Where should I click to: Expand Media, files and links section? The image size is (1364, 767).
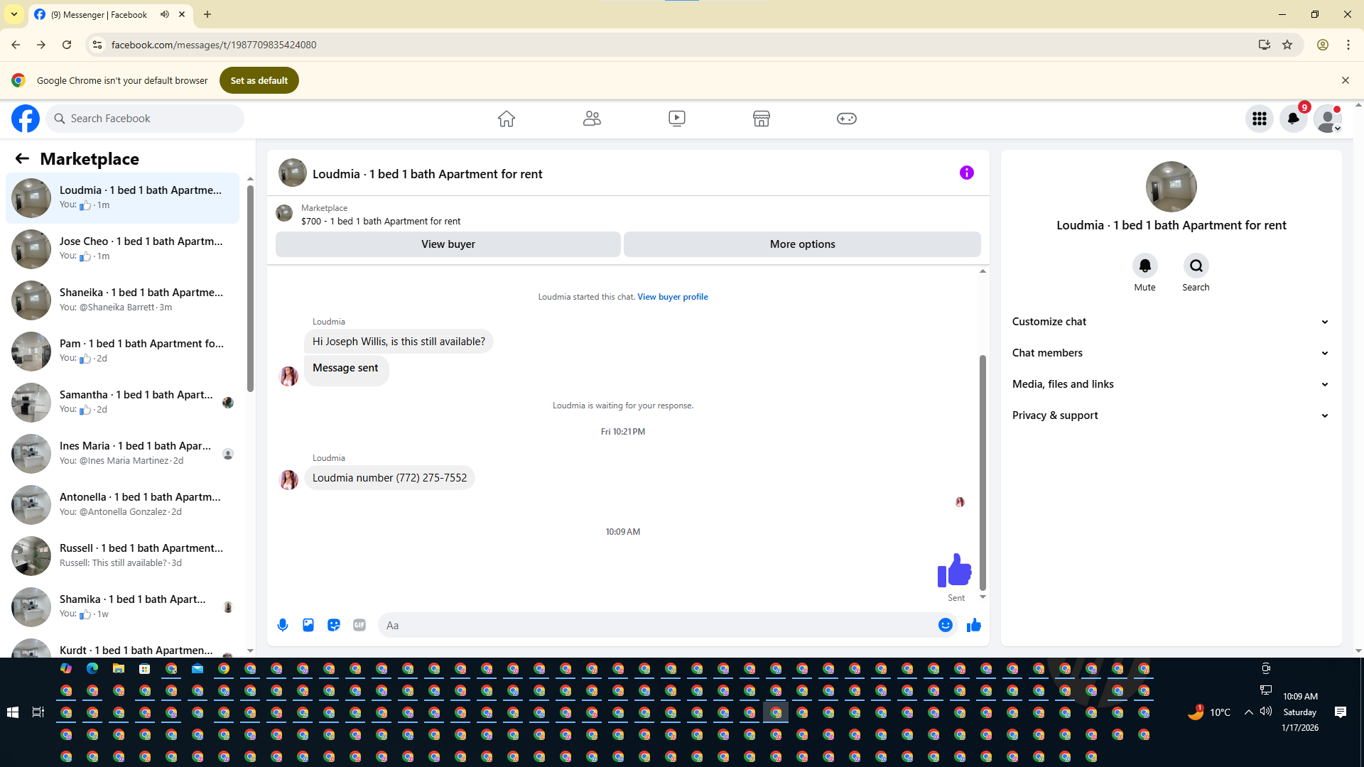tap(1171, 384)
